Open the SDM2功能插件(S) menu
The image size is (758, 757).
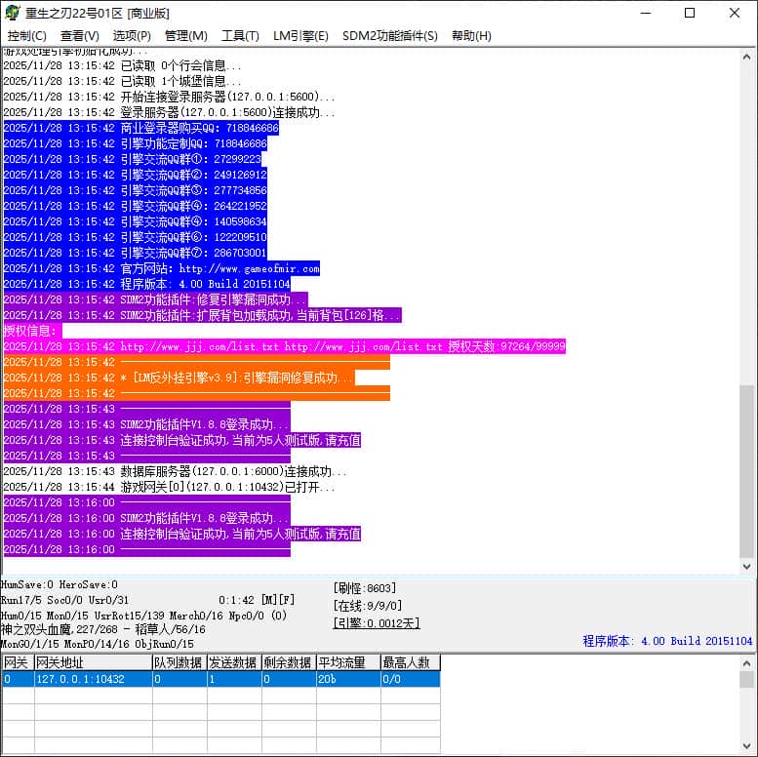(x=389, y=36)
